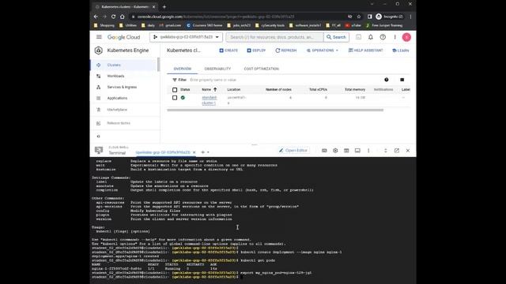Close the qwiklabs Cloud Shell session tab
506x284 pixels.
tap(194, 152)
